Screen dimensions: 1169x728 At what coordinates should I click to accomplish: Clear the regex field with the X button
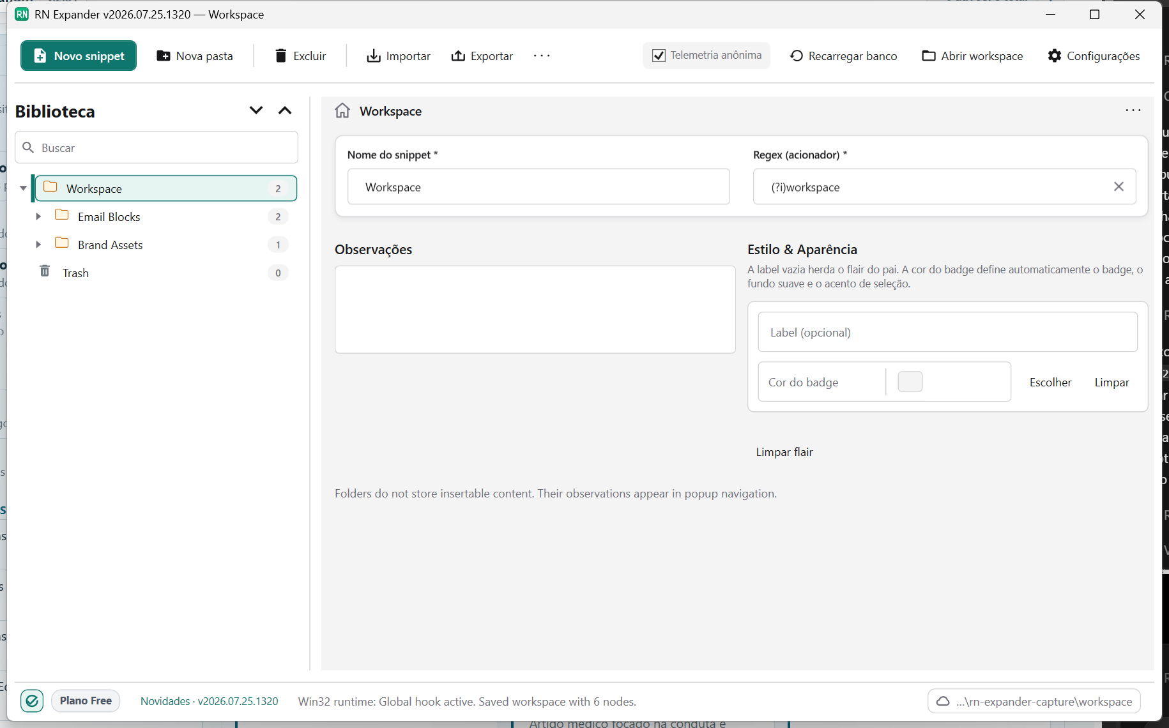tap(1119, 186)
